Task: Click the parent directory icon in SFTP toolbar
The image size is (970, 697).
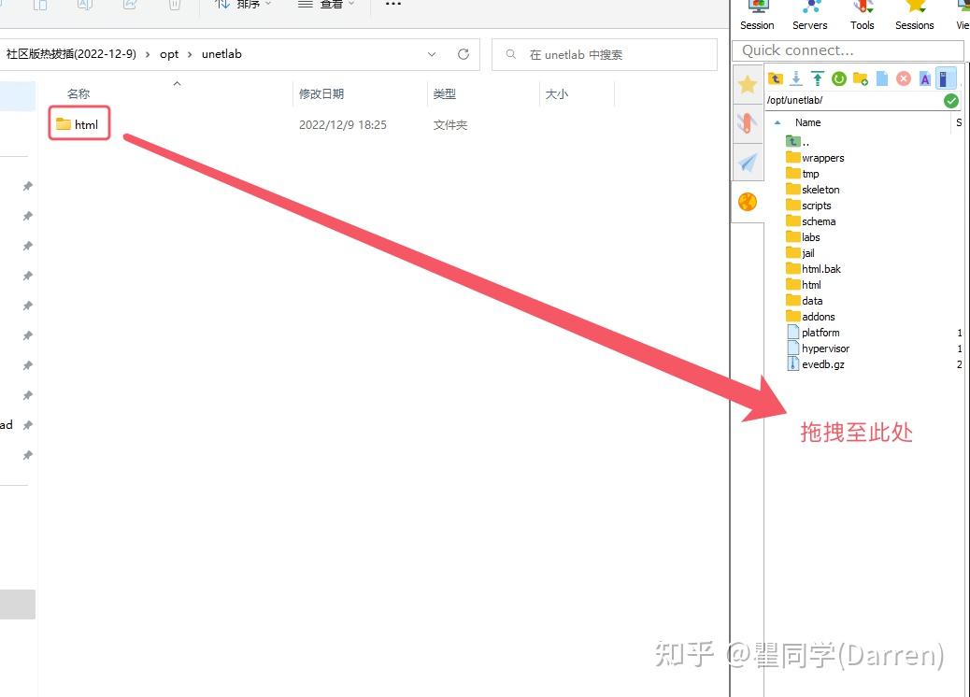Action: (x=776, y=78)
